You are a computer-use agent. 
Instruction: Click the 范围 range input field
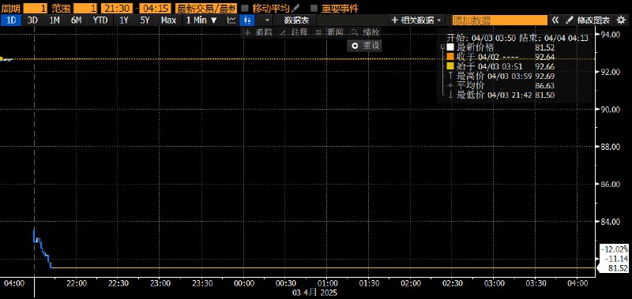pyautogui.click(x=86, y=8)
